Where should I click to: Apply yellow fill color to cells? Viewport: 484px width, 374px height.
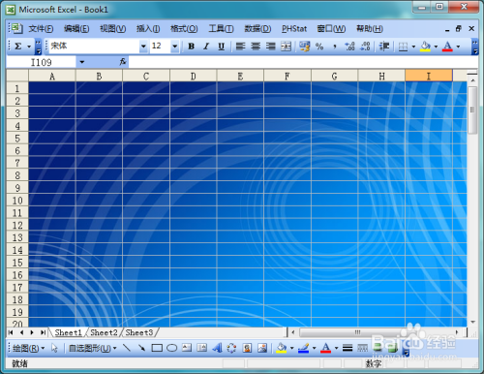pos(425,47)
